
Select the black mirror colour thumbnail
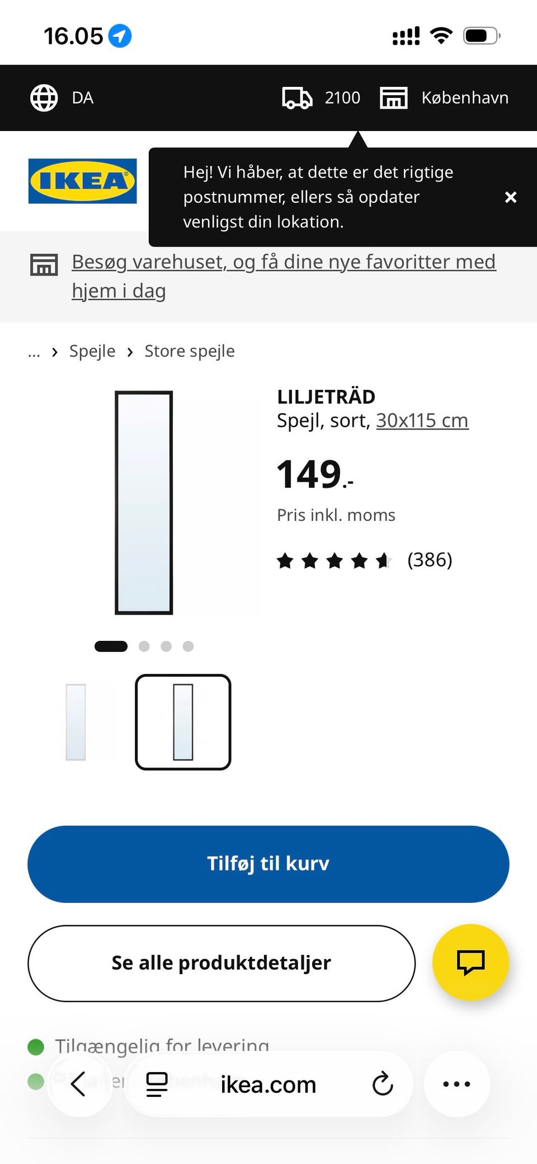point(183,722)
